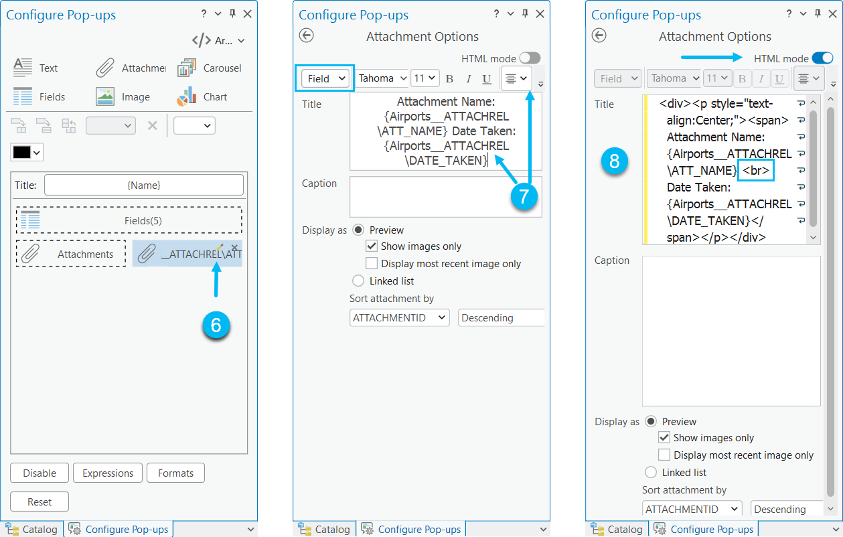Apply italic formatting to the Title text
The height and width of the screenshot is (537, 843).
tap(468, 78)
